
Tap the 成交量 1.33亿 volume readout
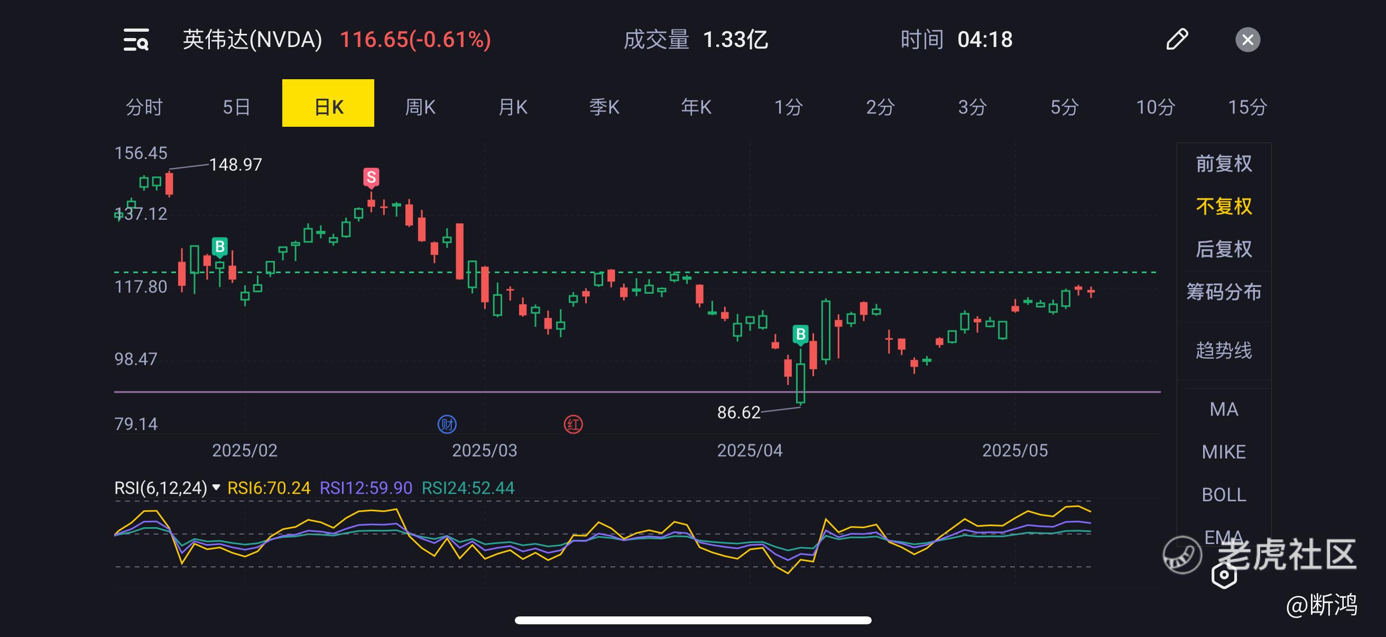click(x=696, y=40)
